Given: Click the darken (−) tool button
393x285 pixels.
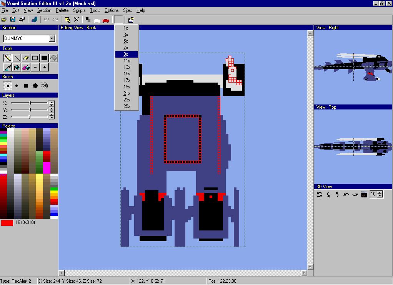Looking at the screenshot, I should pyautogui.click(x=35, y=68).
